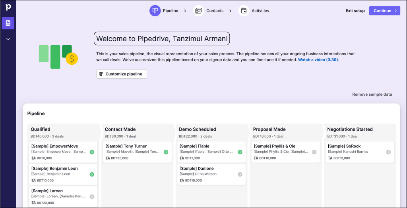Click the BDT8,000 deal value
Viewport: 407px width, 208px height.
[45, 158]
